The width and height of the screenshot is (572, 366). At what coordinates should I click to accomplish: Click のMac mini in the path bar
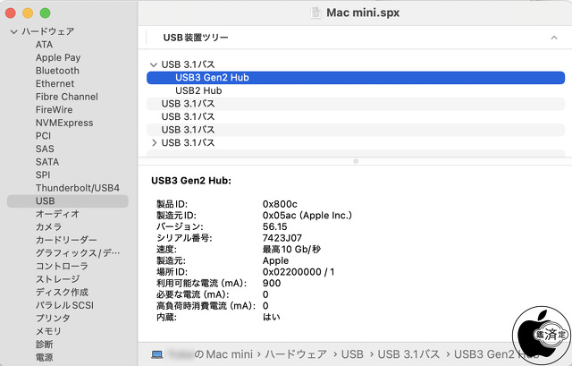coord(223,354)
